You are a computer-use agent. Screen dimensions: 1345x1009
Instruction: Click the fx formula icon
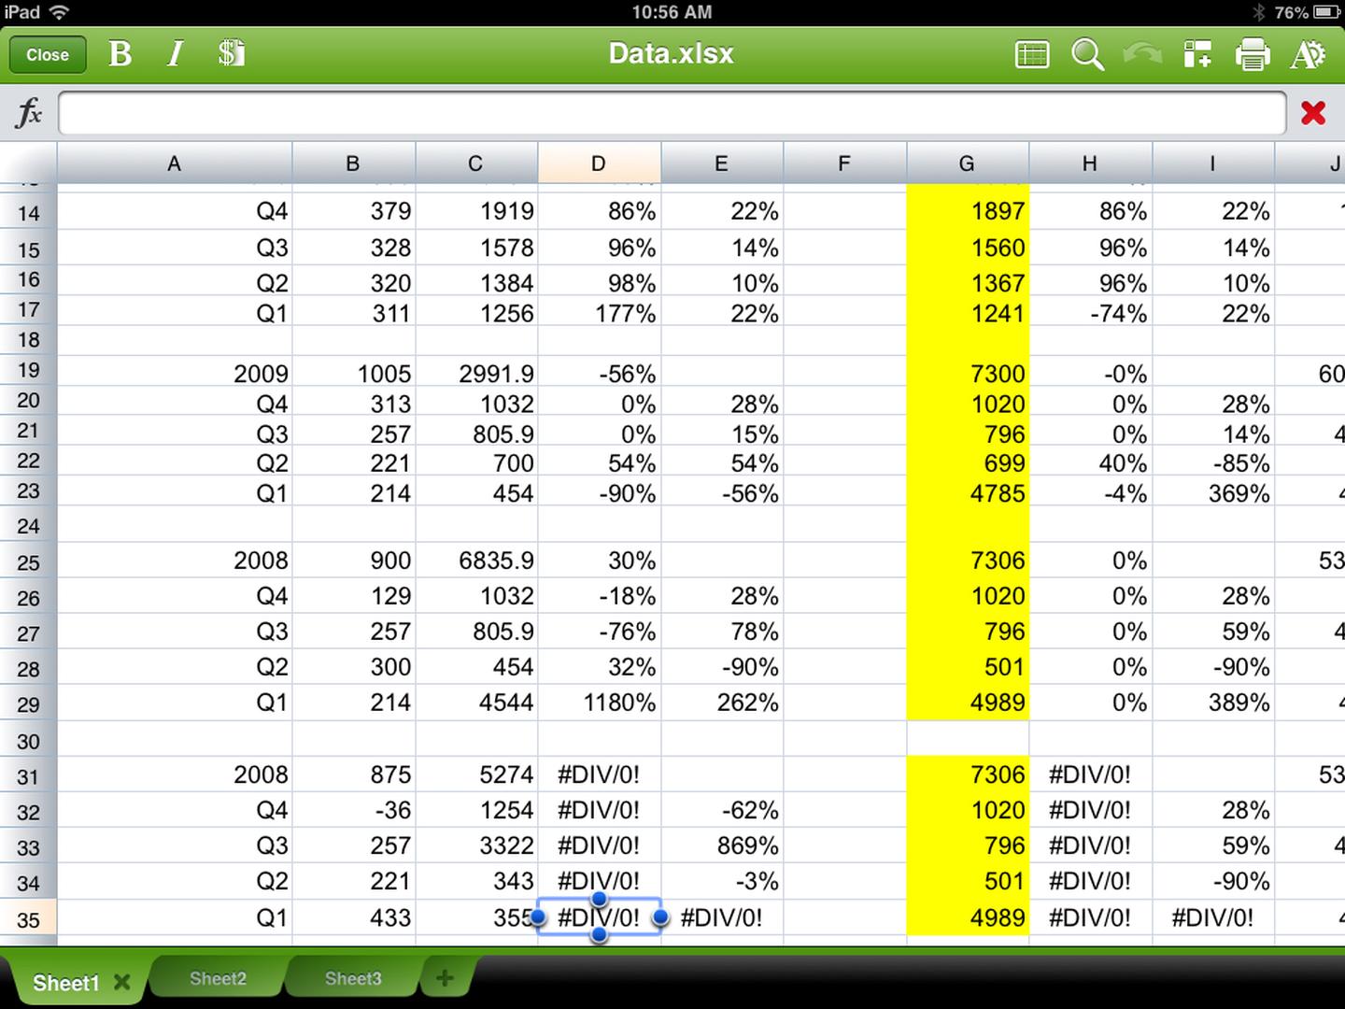pyautogui.click(x=30, y=113)
